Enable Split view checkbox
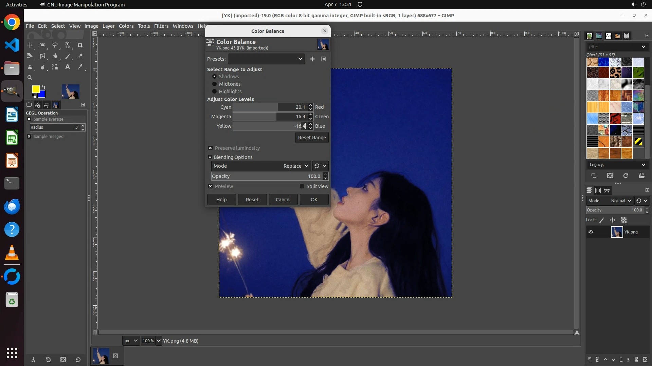The height and width of the screenshot is (366, 652). click(x=302, y=186)
